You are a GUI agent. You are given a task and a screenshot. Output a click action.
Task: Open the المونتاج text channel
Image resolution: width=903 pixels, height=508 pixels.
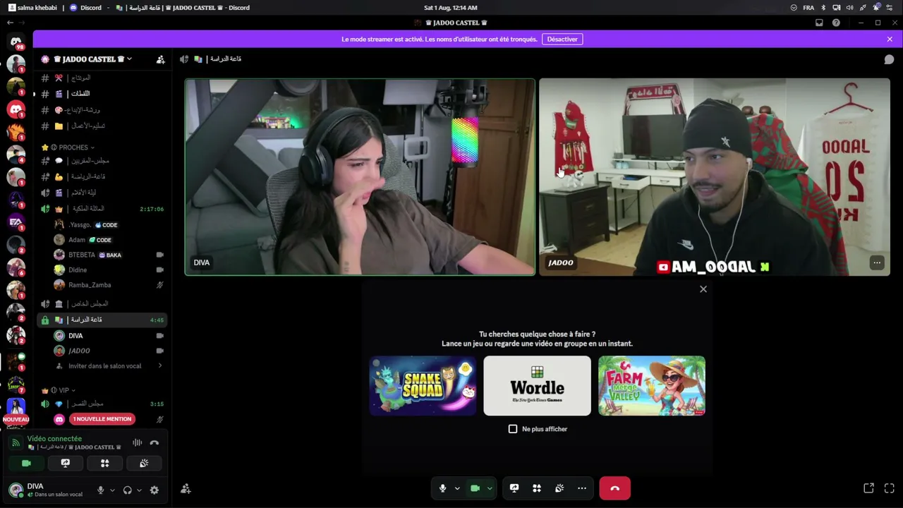pos(102,78)
